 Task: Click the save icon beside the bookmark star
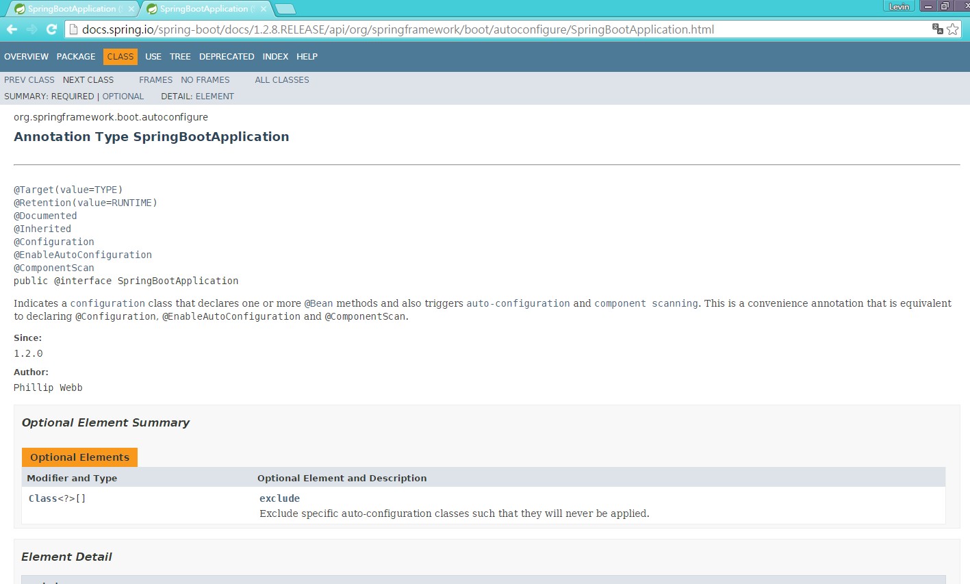[936, 29]
